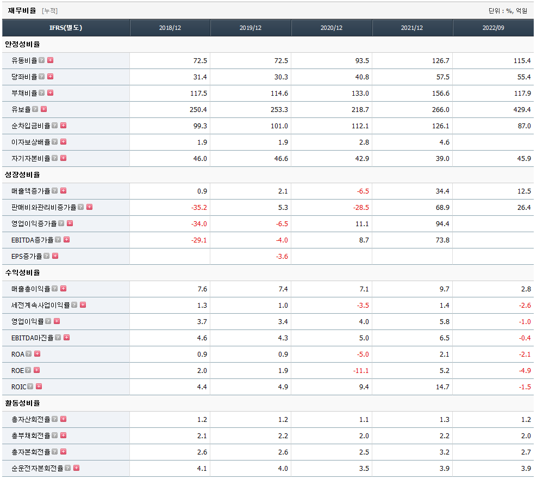Open help icon next to EBITDA증가율
The width and height of the screenshot is (537, 479).
click(58, 239)
